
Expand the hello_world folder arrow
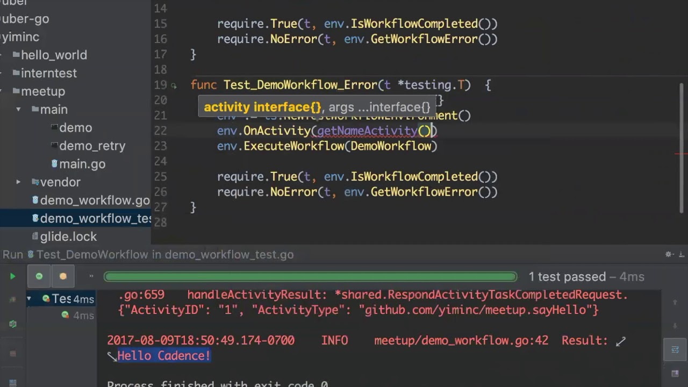[2, 55]
